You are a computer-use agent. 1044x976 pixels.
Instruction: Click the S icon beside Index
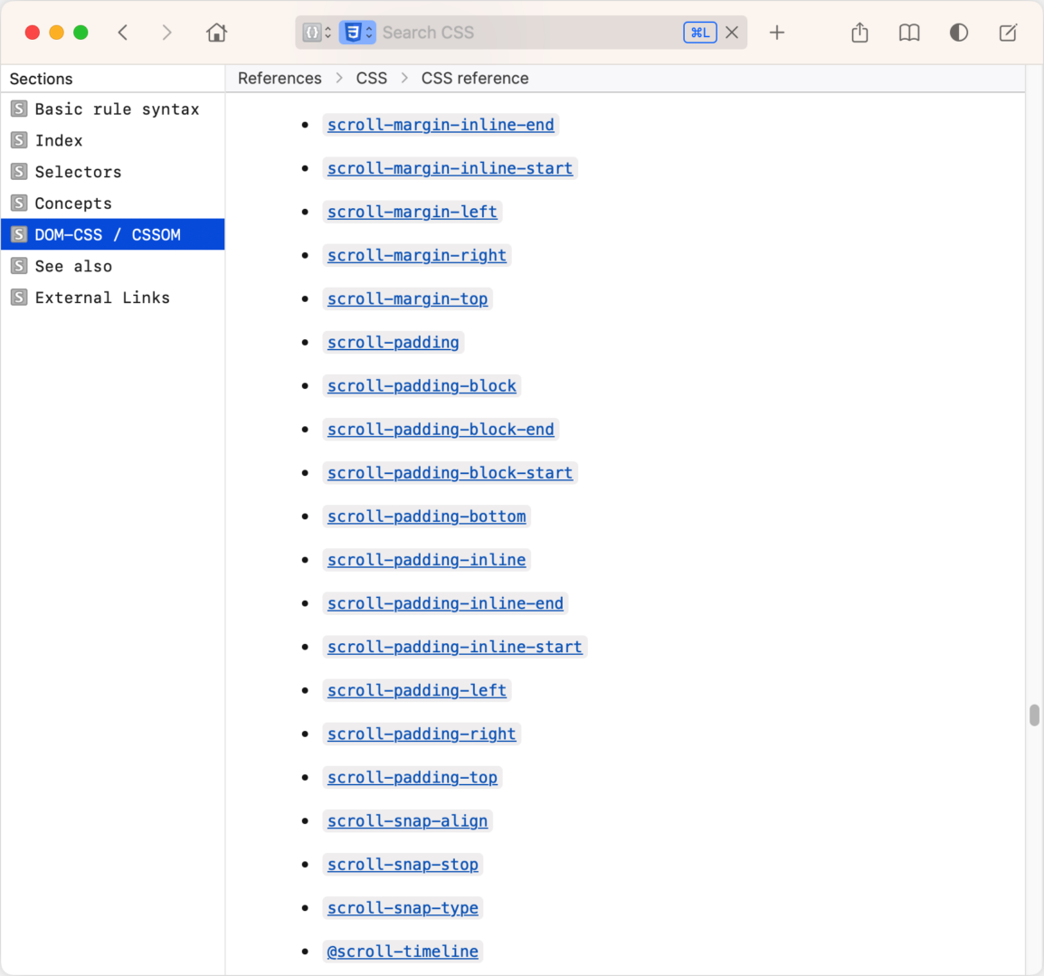point(19,140)
